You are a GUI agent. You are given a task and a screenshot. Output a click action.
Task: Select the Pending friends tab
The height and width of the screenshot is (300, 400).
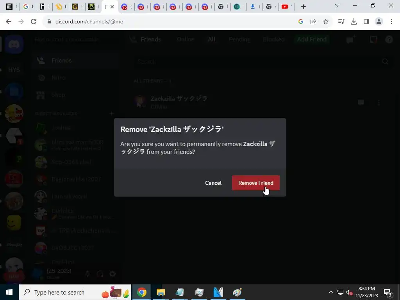(x=239, y=39)
